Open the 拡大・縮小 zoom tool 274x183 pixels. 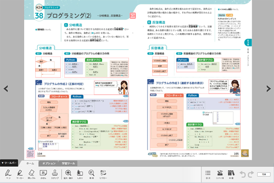click(x=69, y=174)
